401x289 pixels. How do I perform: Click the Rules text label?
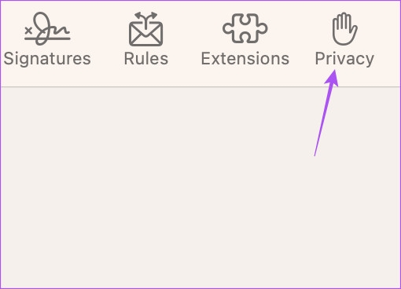coord(146,58)
